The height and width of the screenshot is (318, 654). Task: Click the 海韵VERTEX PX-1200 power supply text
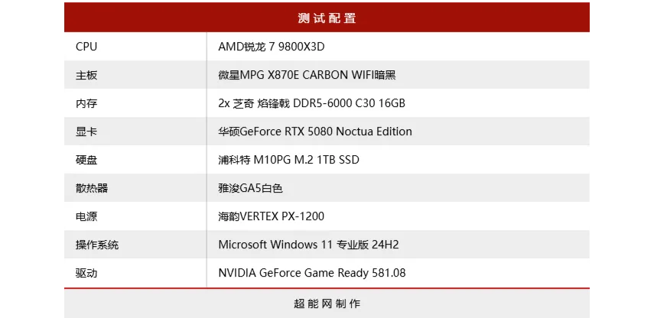tap(271, 216)
